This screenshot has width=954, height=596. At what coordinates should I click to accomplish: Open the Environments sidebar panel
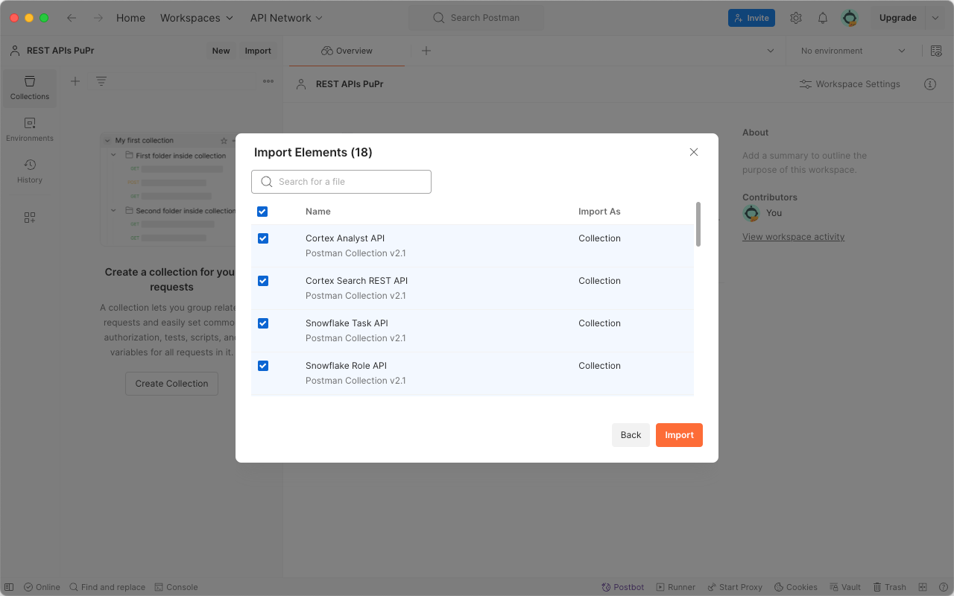30,129
